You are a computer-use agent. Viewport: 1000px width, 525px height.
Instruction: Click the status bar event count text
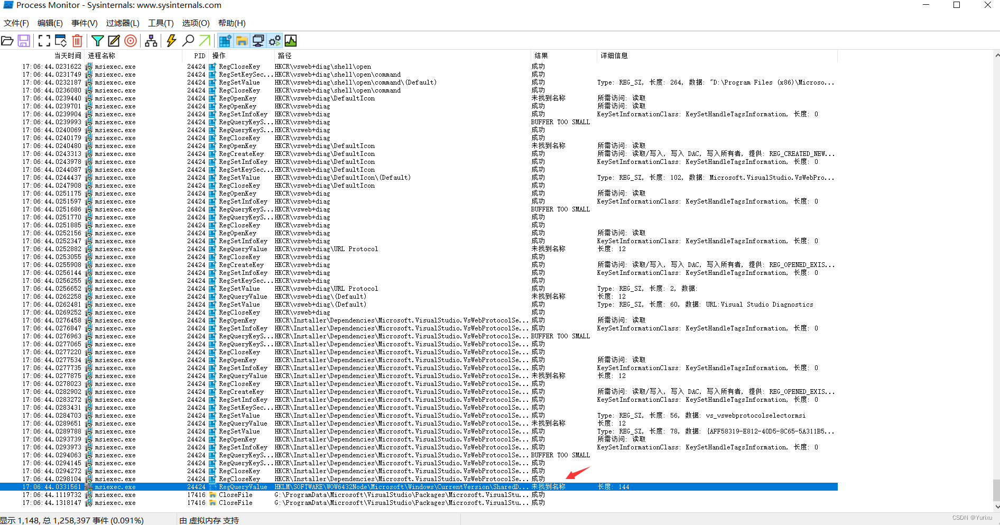(x=72, y=520)
